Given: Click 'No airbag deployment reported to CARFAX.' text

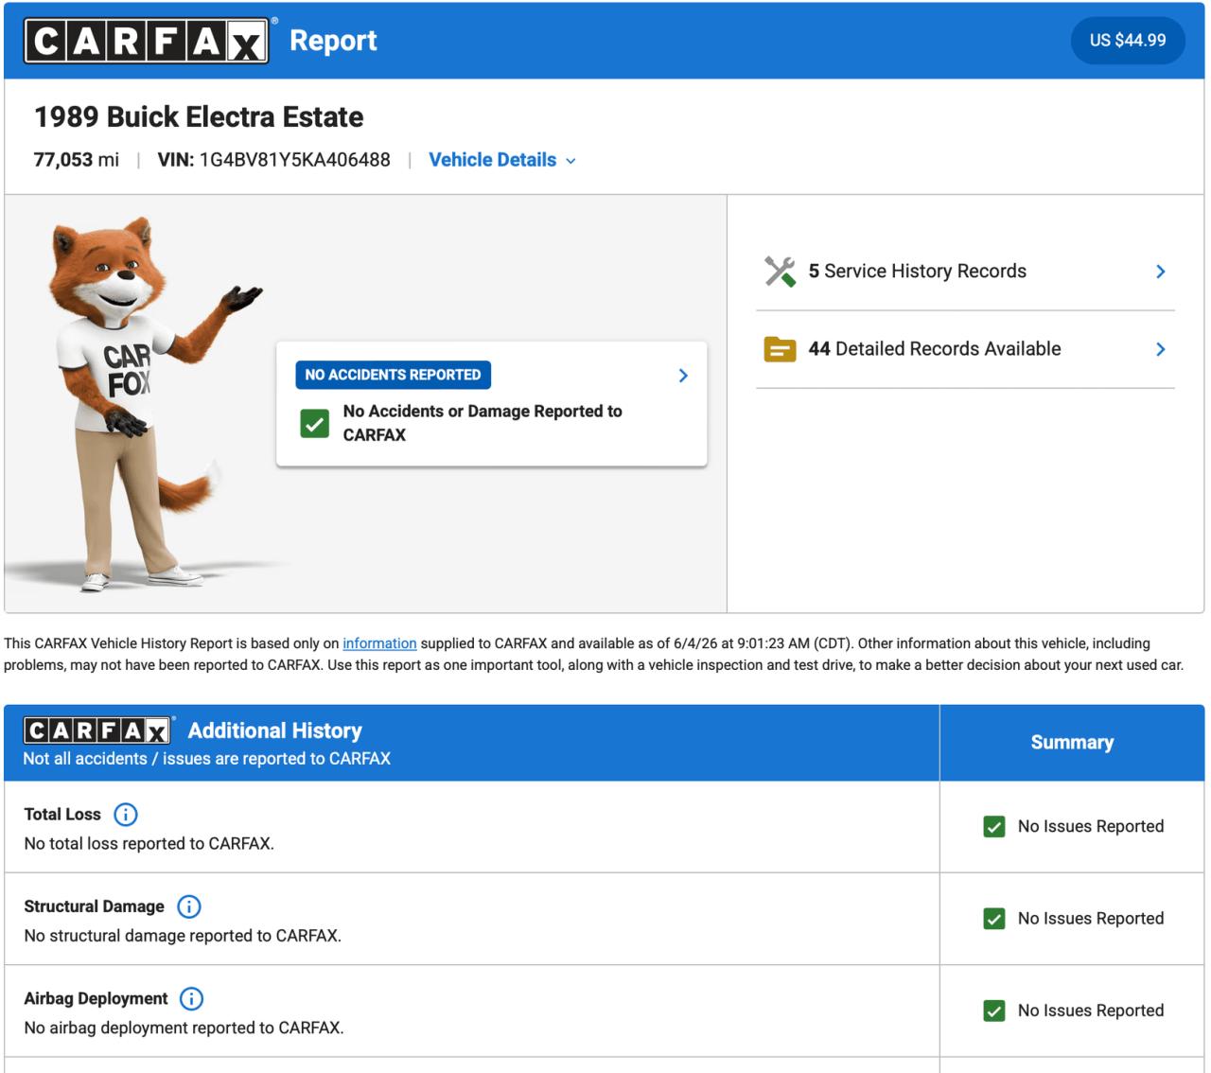Looking at the screenshot, I should pos(184,1028).
